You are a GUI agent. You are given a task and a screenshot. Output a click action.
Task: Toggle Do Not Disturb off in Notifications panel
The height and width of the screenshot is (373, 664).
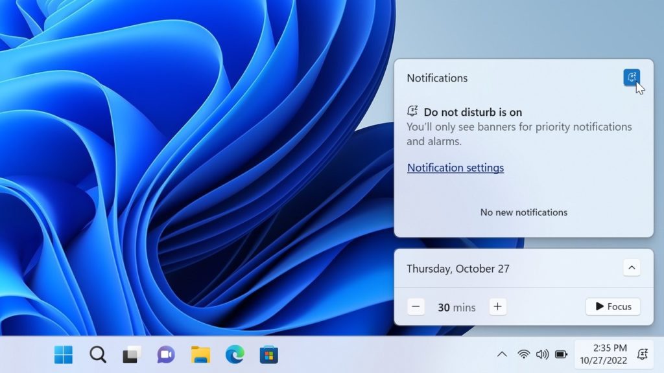632,77
